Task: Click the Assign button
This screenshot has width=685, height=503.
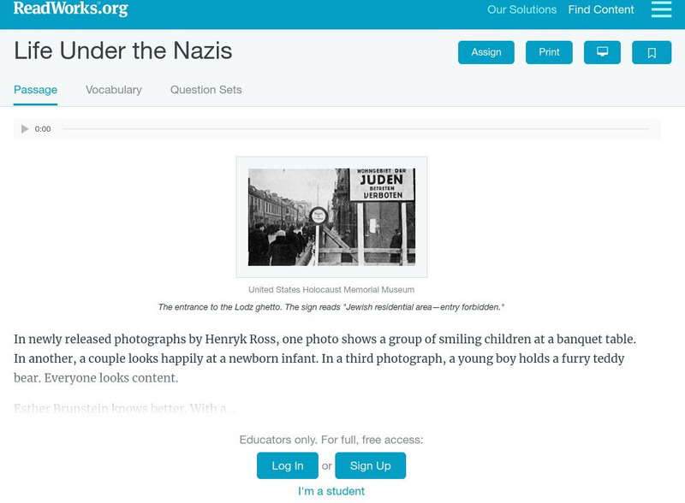Action: (485, 52)
